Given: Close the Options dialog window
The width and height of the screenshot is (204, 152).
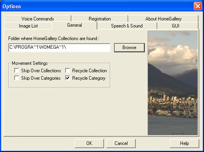Looking at the screenshot, I should [x=198, y=6].
